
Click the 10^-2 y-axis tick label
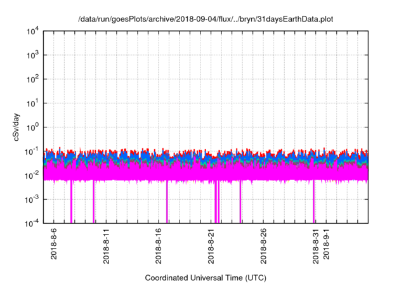(32, 176)
